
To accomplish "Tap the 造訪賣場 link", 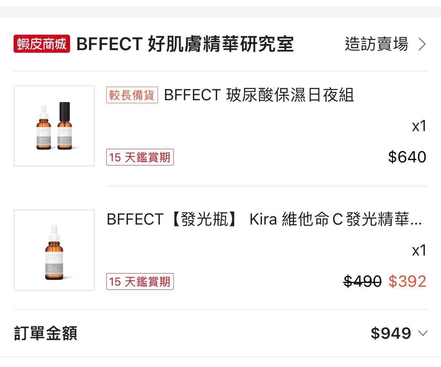I will 376,44.
